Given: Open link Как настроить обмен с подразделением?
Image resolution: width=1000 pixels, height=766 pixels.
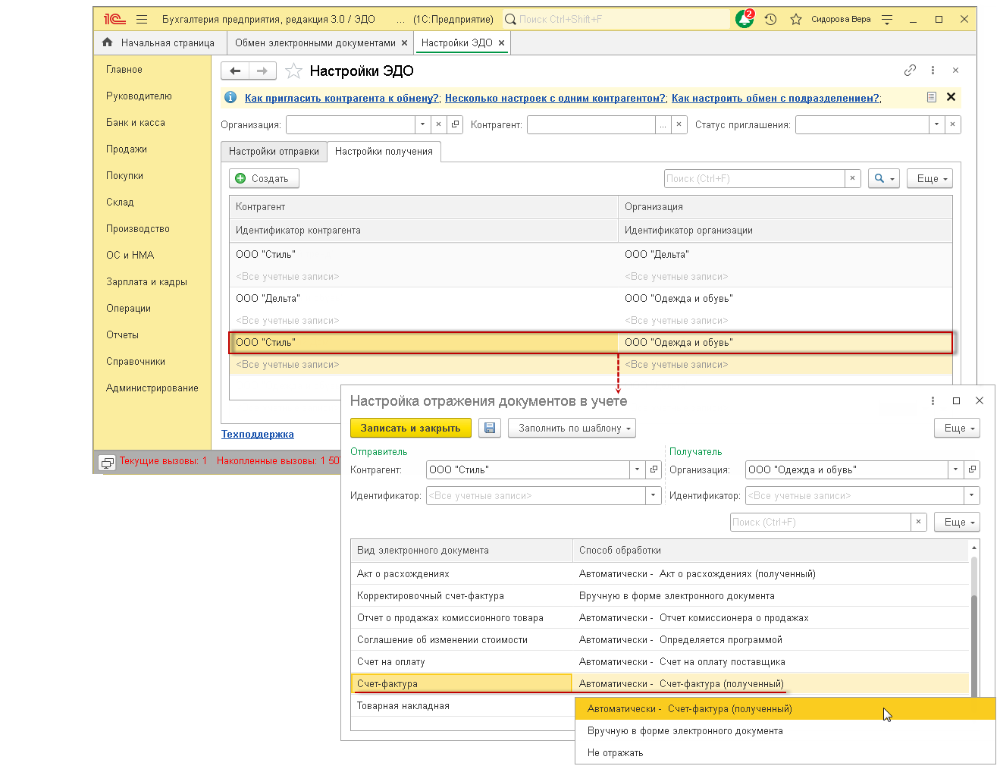Looking at the screenshot, I should click(x=776, y=98).
